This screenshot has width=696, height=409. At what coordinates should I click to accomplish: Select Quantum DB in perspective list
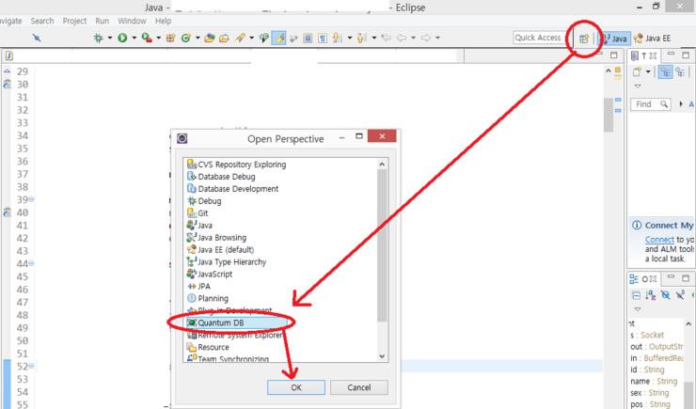[x=220, y=323]
